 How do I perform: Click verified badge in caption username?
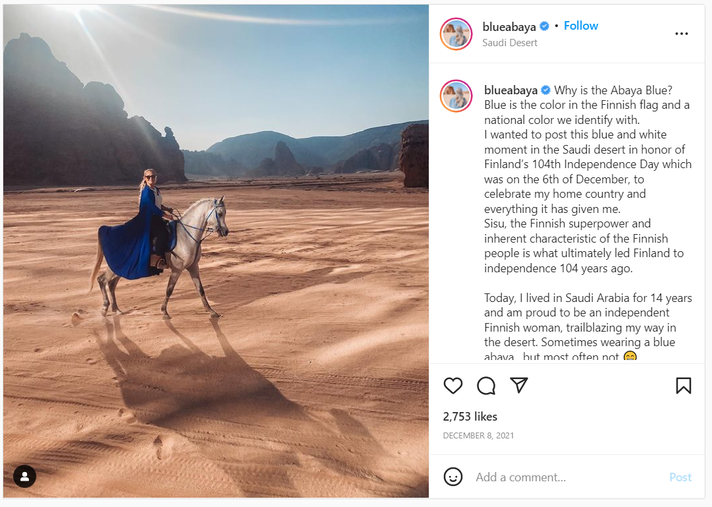pyautogui.click(x=546, y=90)
